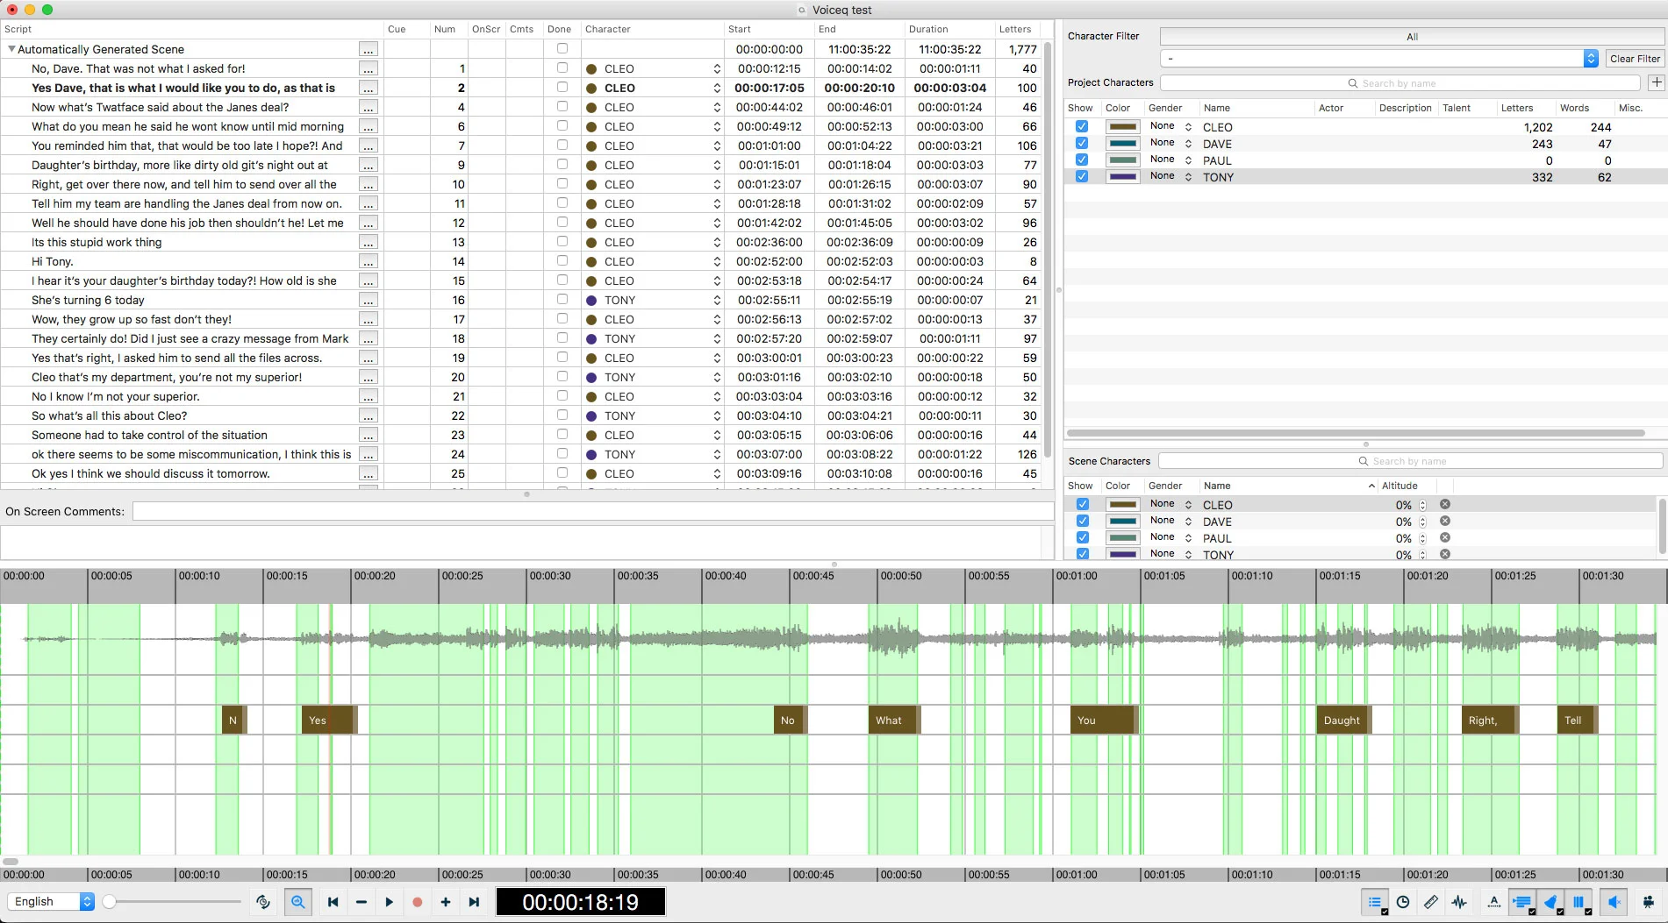Start playback with the play button
The height and width of the screenshot is (923, 1668).
(x=389, y=902)
